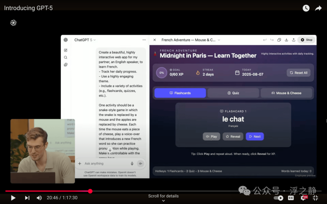Click the flashcard Play audio button
The width and height of the screenshot is (327, 204).
211,137
